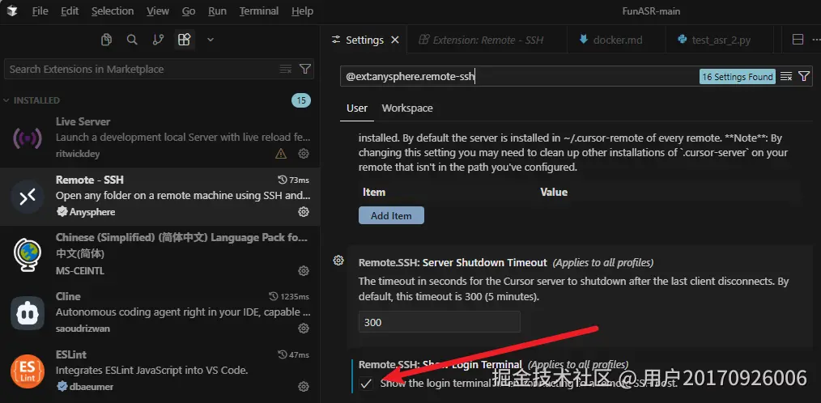821x403 pixels.
Task: Click the Cline 1235ms activation time
Action: click(x=289, y=296)
